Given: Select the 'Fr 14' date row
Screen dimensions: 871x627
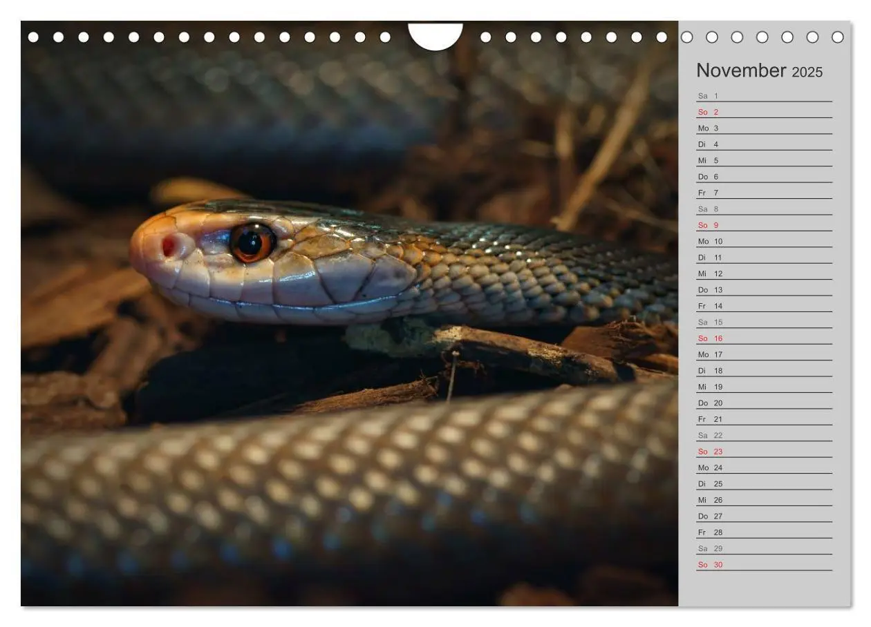Looking at the screenshot, I should 764,306.
